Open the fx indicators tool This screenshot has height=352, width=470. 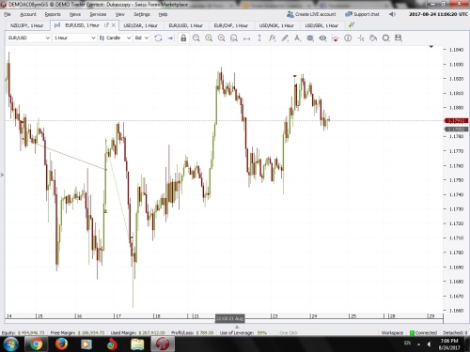click(x=272, y=38)
